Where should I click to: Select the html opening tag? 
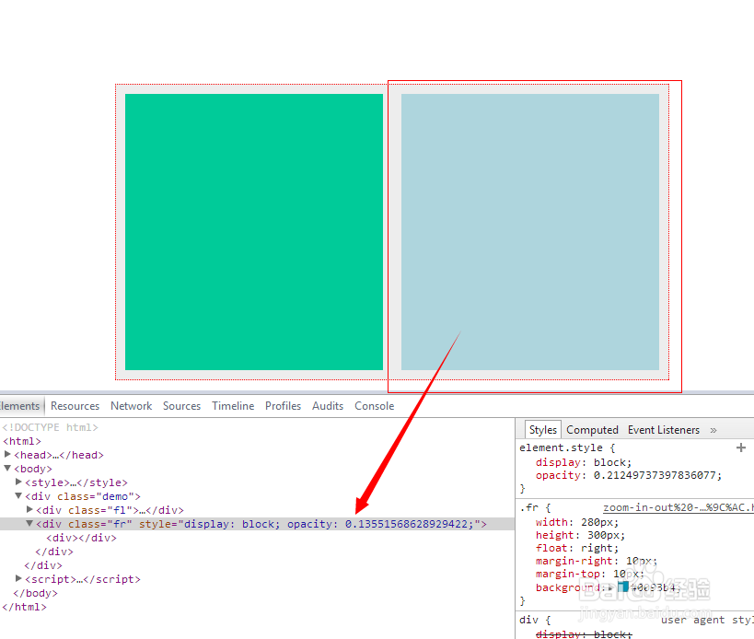click(x=22, y=441)
